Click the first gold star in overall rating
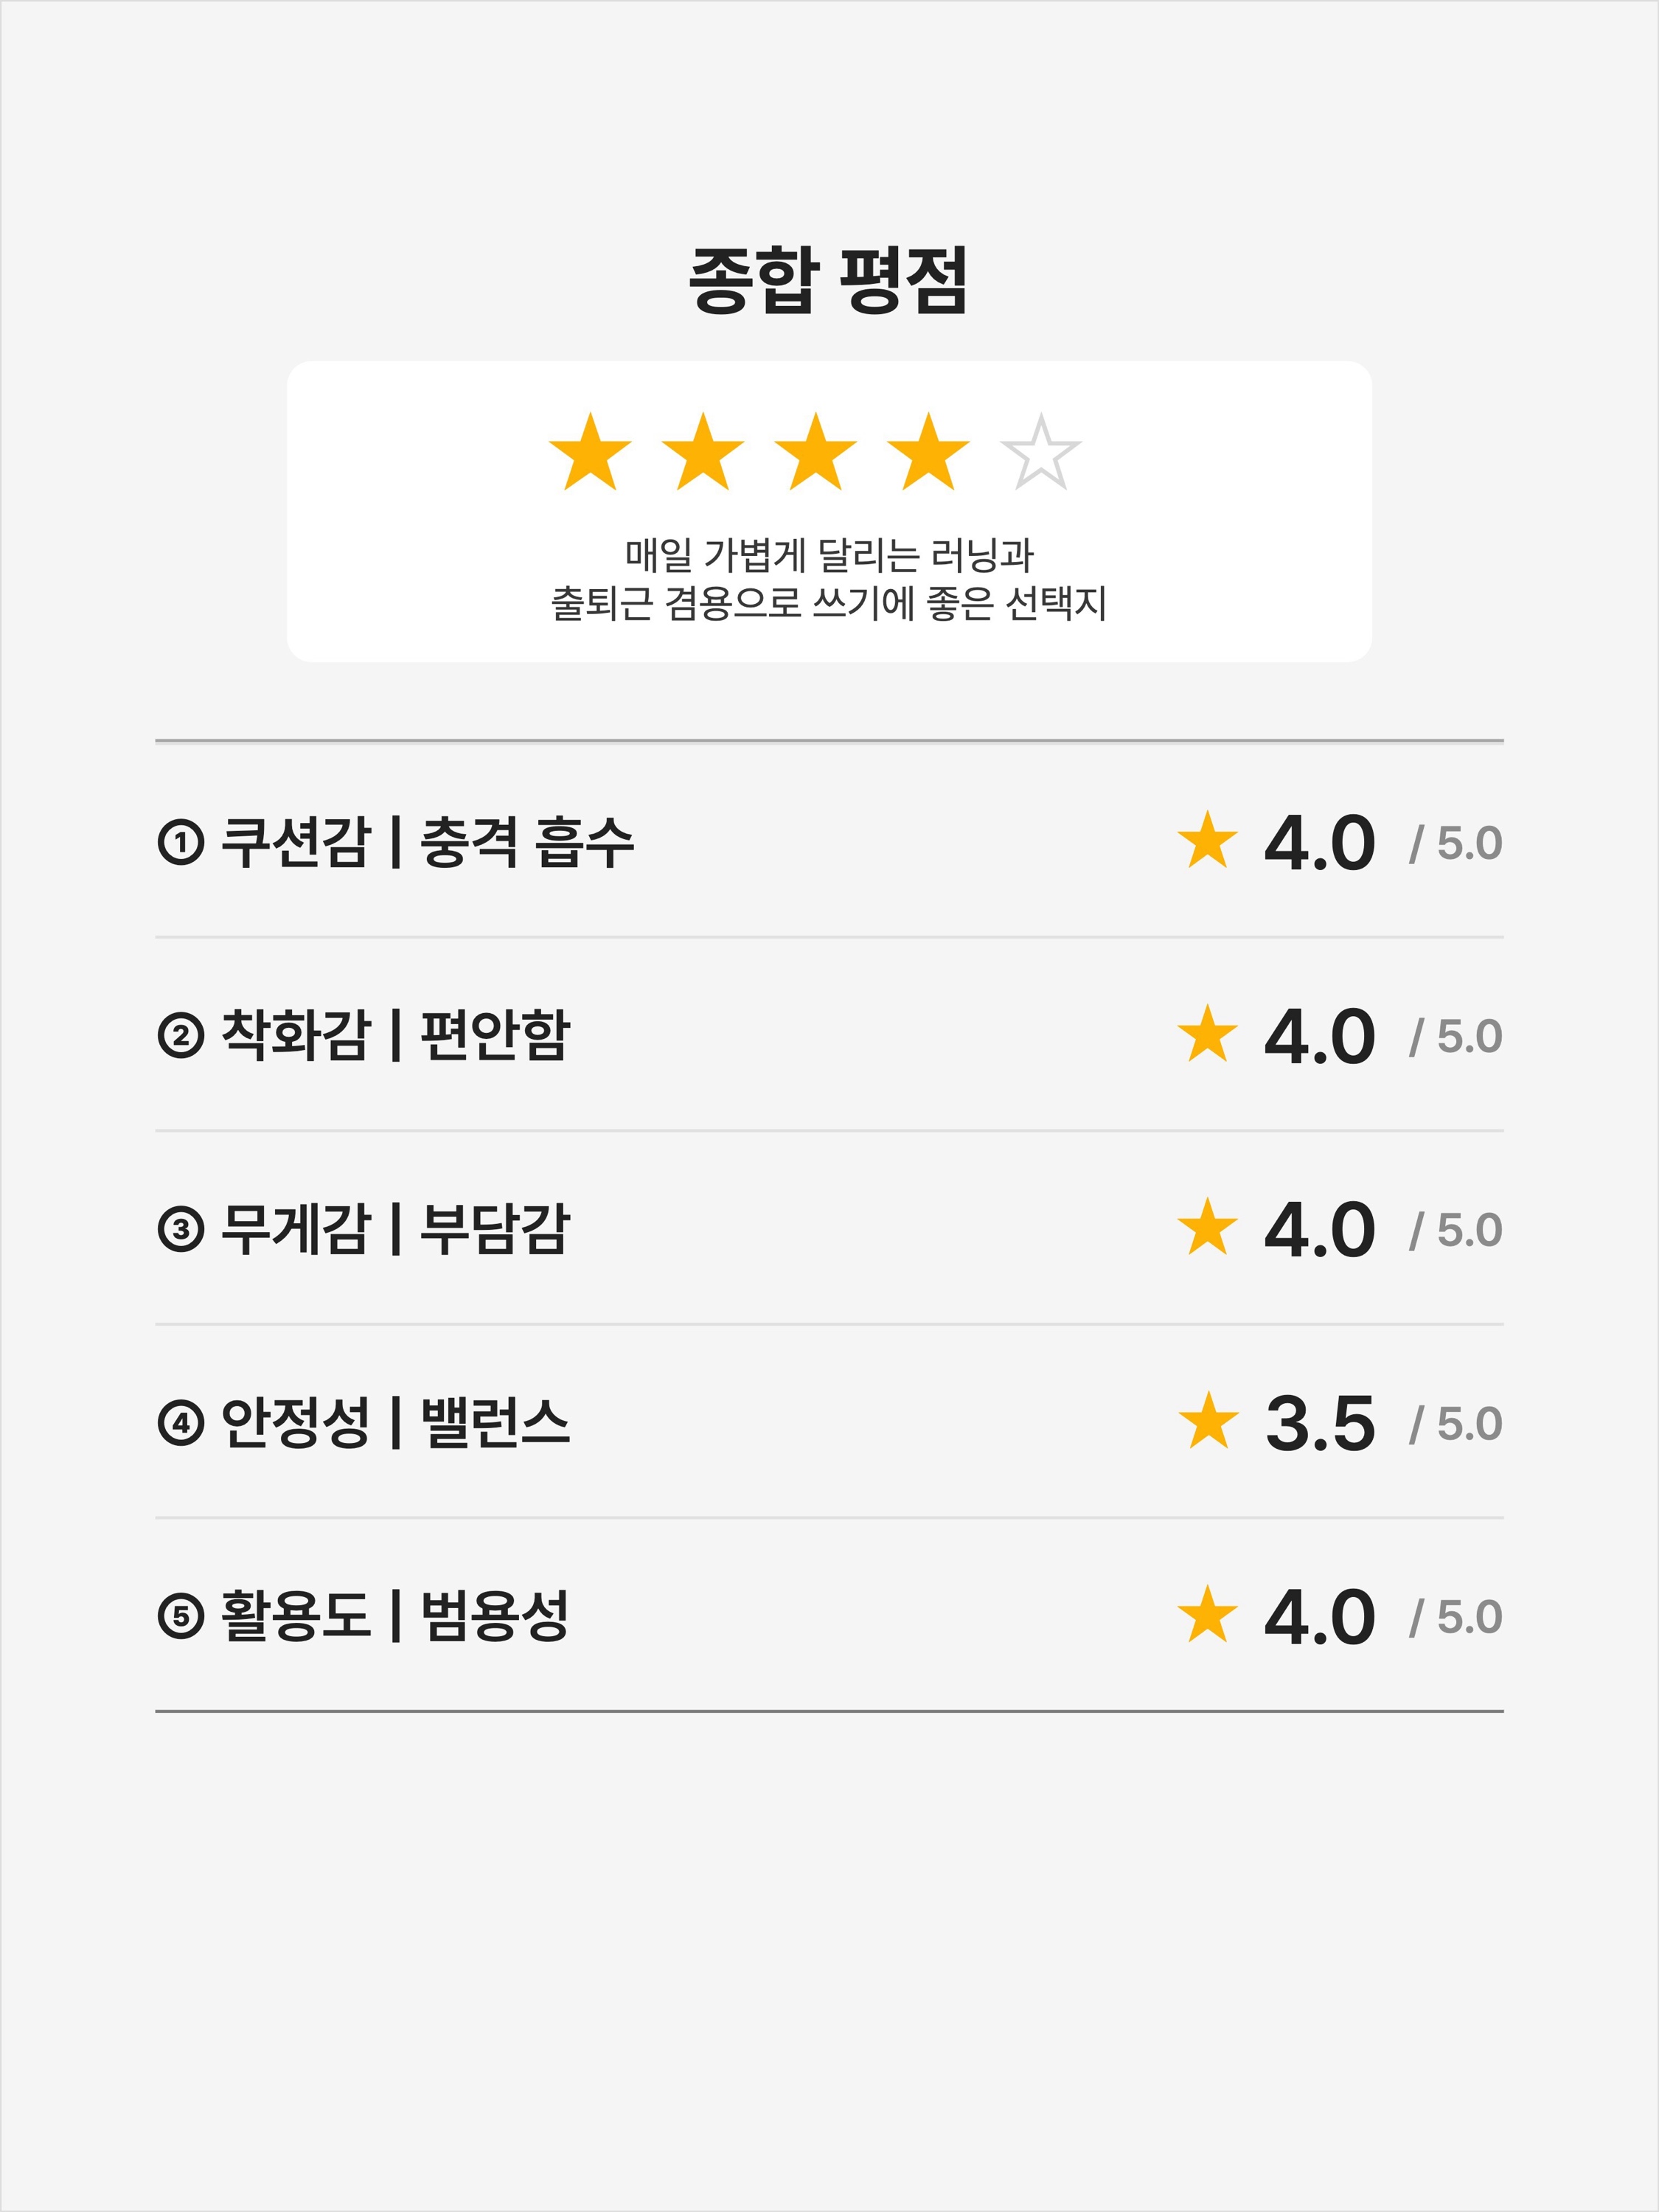Viewport: 1659px width, 2212px height. (590, 452)
